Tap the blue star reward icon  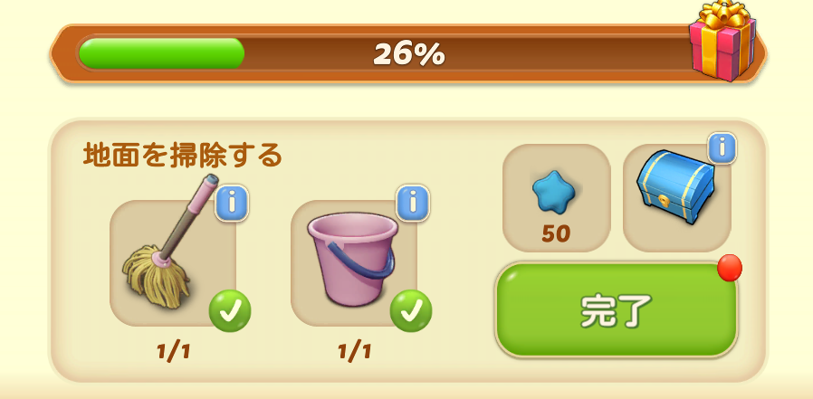click(553, 191)
